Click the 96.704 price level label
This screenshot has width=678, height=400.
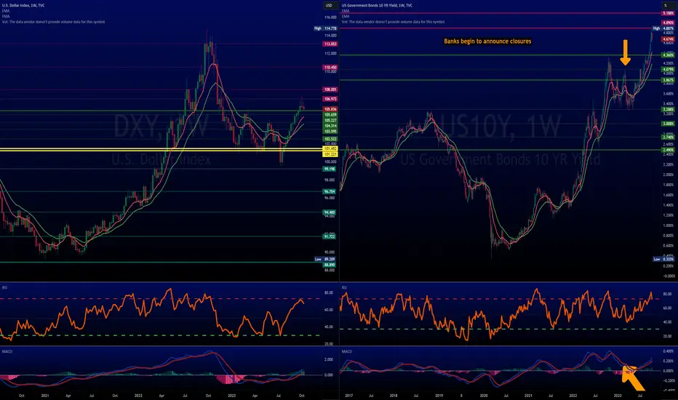[x=330, y=191]
